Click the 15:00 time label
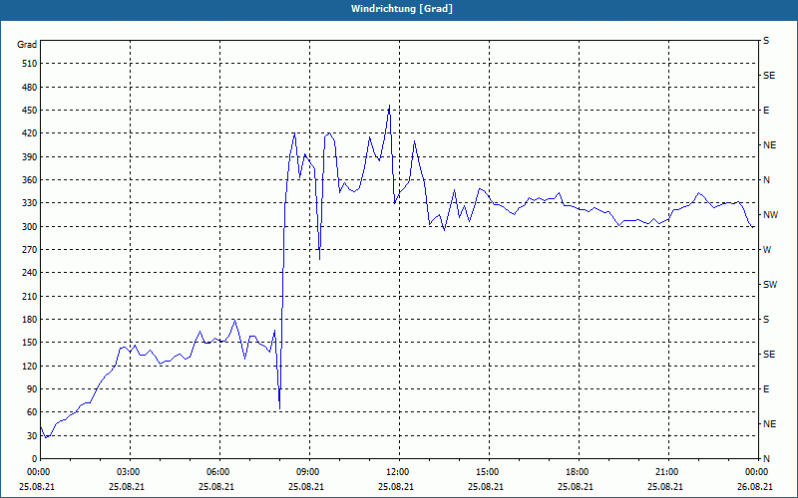This screenshot has width=798, height=498. click(489, 472)
